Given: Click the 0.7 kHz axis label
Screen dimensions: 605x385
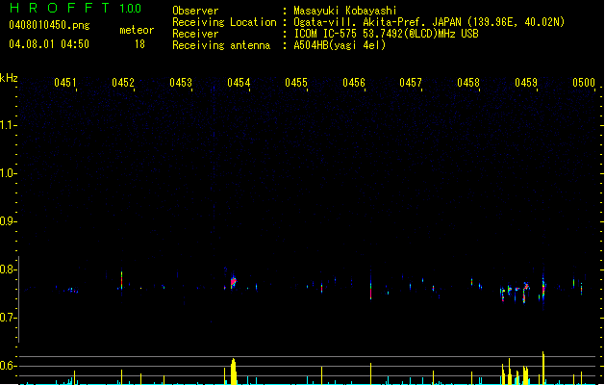Looking at the screenshot, I should pos(8,318).
